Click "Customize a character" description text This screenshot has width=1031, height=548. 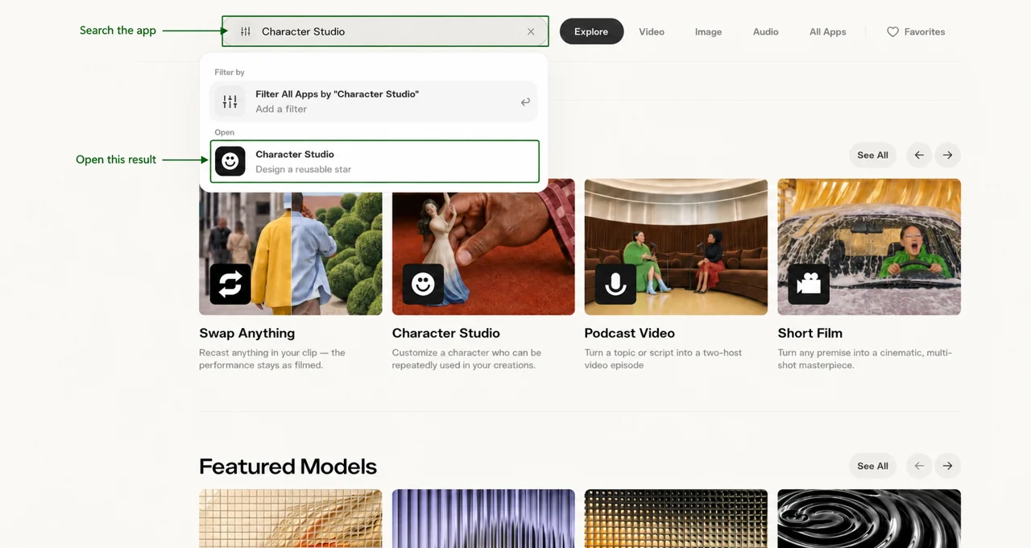click(466, 359)
